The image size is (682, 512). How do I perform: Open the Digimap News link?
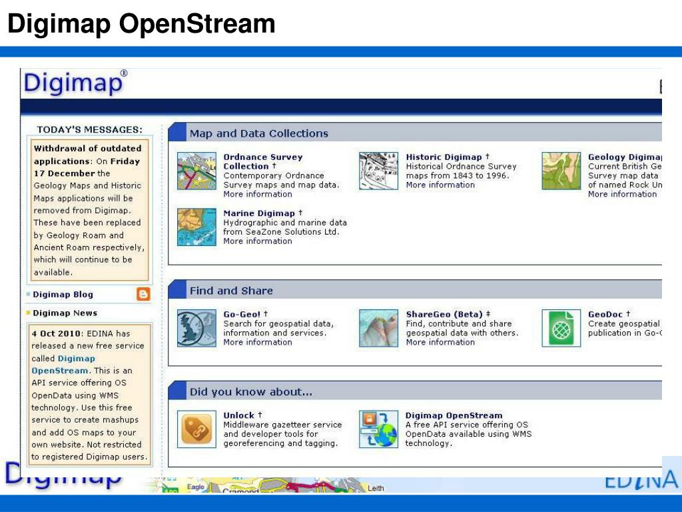65,313
